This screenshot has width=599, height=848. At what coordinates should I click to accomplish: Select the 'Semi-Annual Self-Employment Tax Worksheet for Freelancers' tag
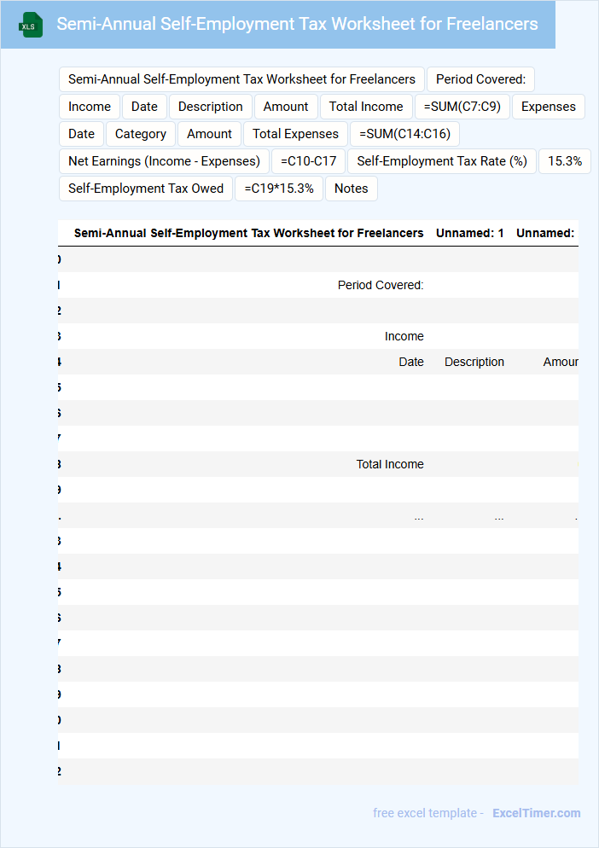coord(241,79)
